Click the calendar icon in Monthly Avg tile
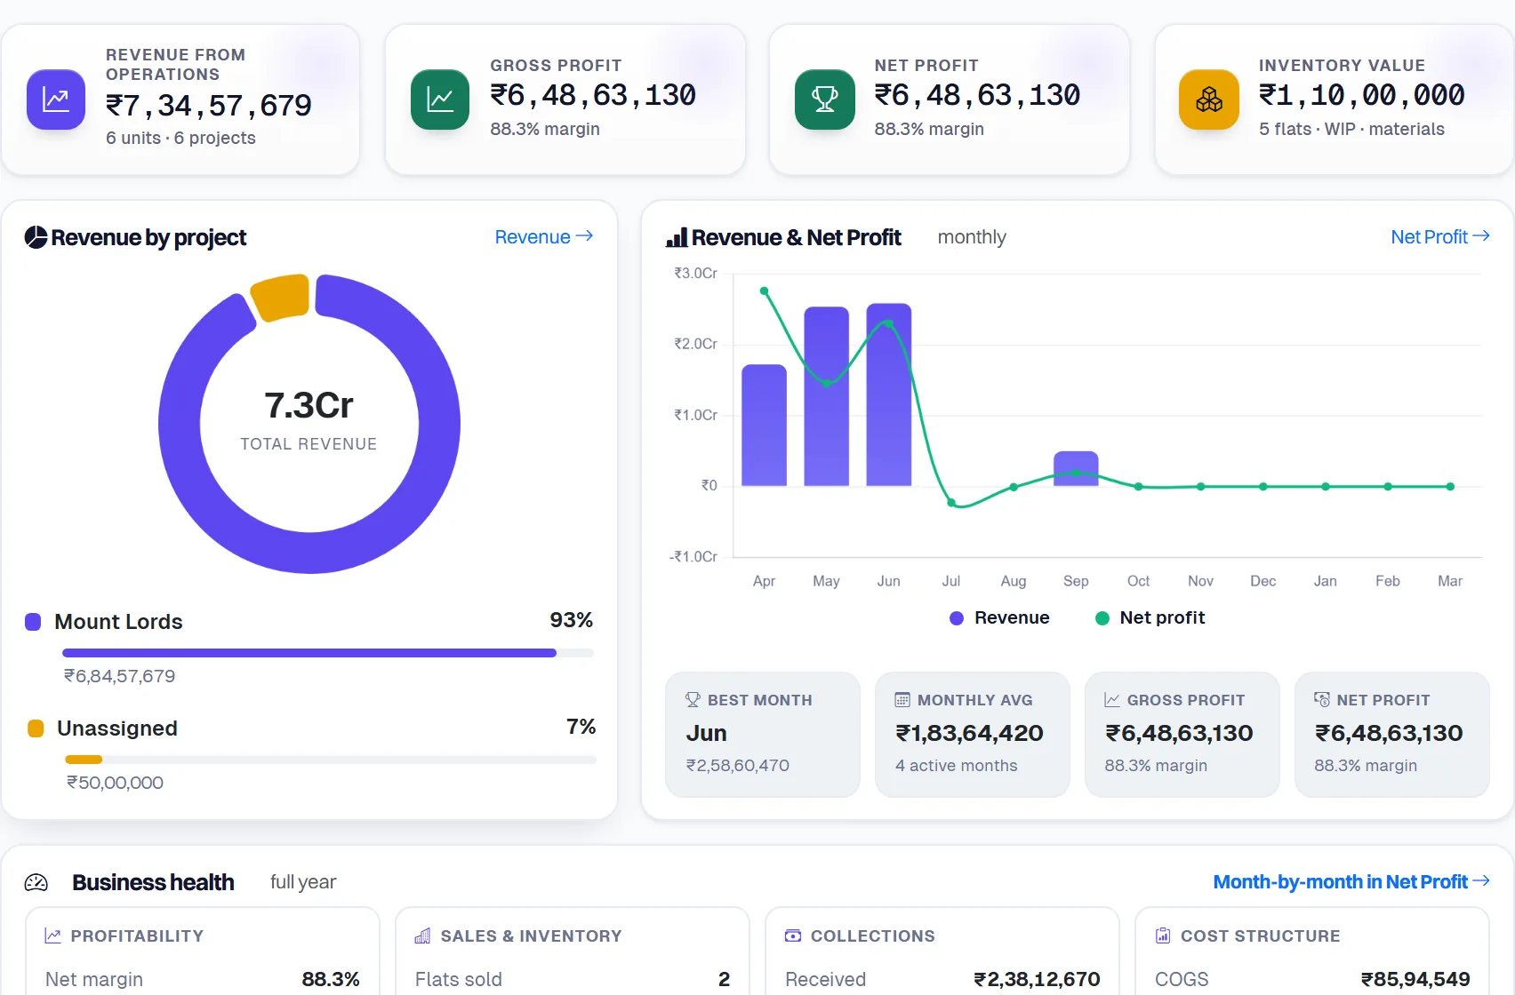This screenshot has height=995, width=1515. tap(902, 700)
